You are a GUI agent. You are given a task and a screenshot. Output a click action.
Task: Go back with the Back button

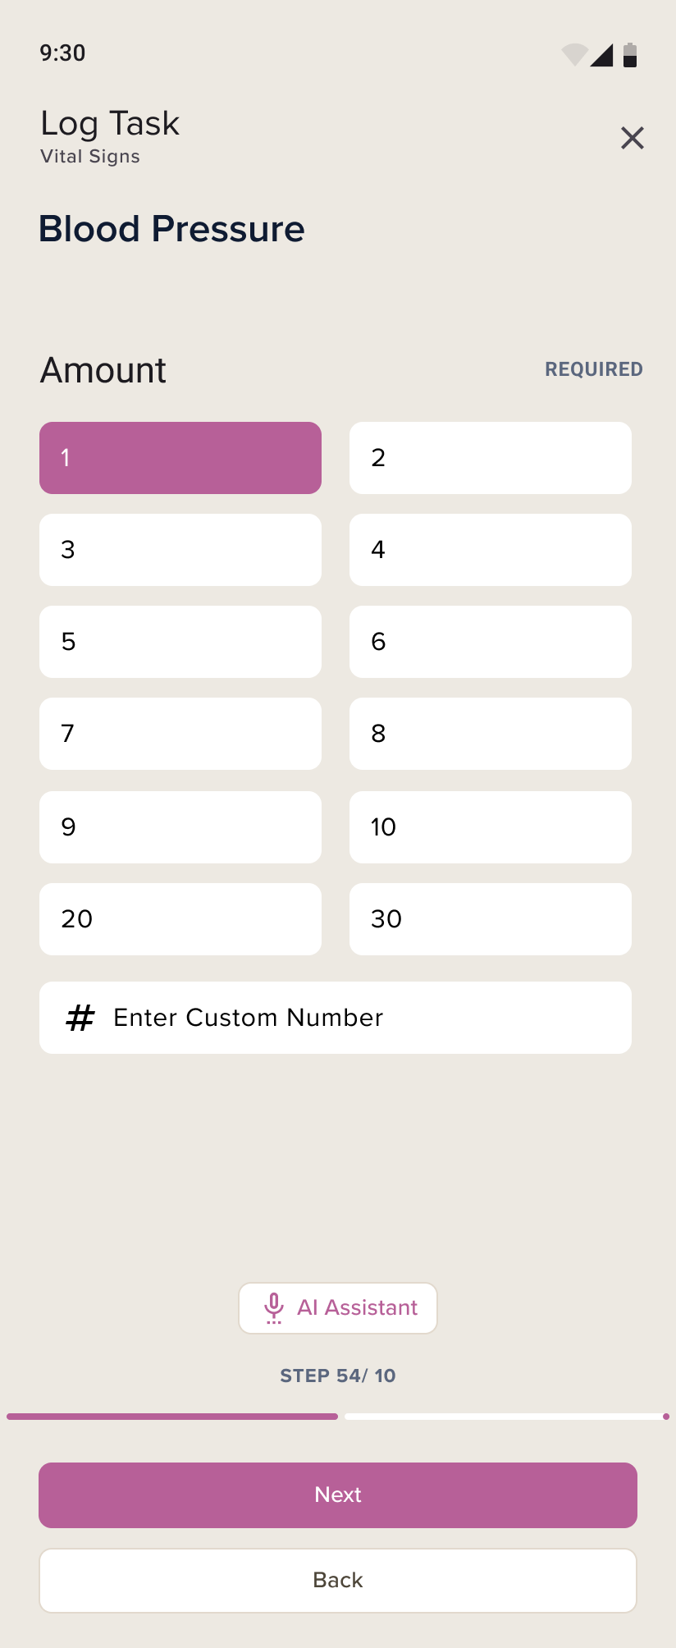338,1581
